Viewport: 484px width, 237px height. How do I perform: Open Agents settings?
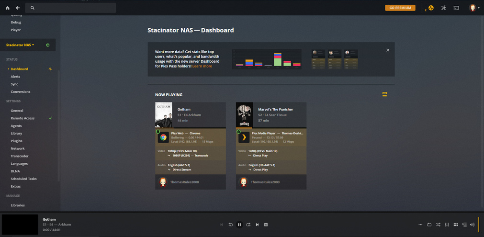16,126
